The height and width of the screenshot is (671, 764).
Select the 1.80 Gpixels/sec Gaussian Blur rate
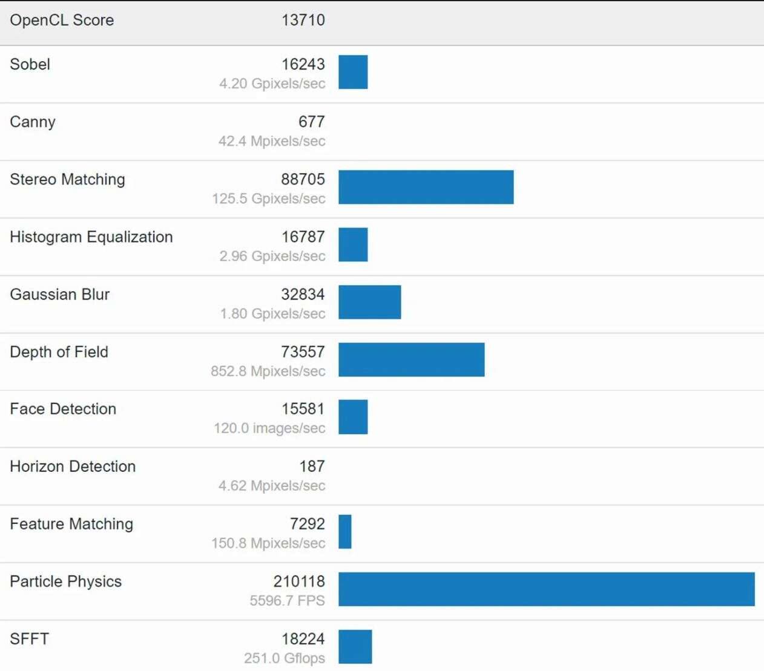[x=272, y=313]
